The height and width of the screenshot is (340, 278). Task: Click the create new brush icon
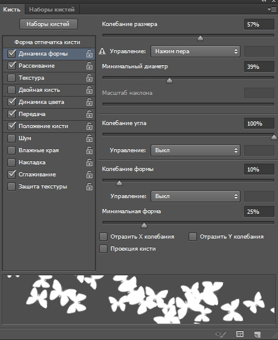[257, 334]
